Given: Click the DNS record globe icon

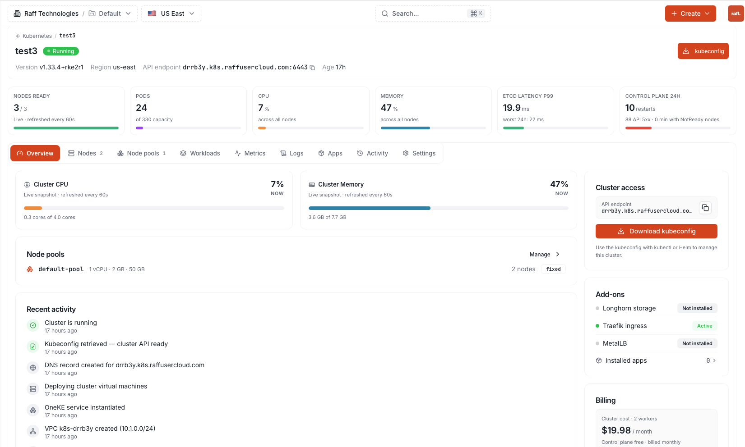Looking at the screenshot, I should [x=33, y=368].
